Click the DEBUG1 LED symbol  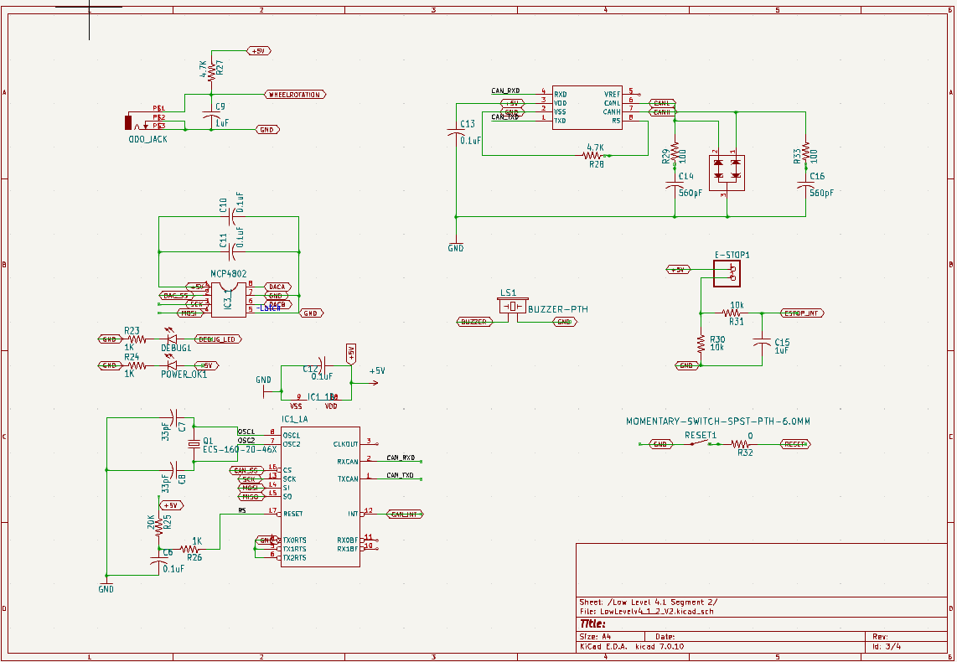(x=172, y=339)
